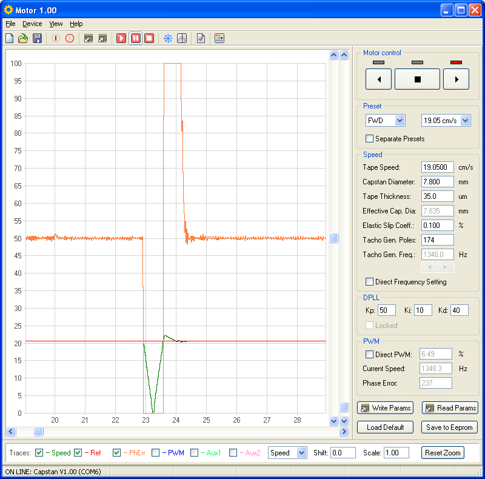Enable the Direct PWM checkbox
This screenshot has height=479, width=485.
click(x=369, y=354)
